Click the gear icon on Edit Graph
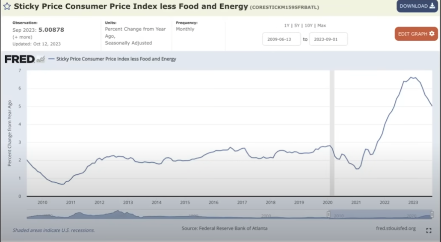The width and height of the screenshot is (441, 242). click(432, 34)
